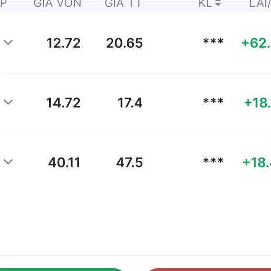
Task: Open profit figure in the 40.11 row
Action: point(257,163)
